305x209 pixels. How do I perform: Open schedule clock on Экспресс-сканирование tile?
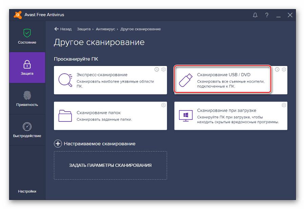pos(157,69)
